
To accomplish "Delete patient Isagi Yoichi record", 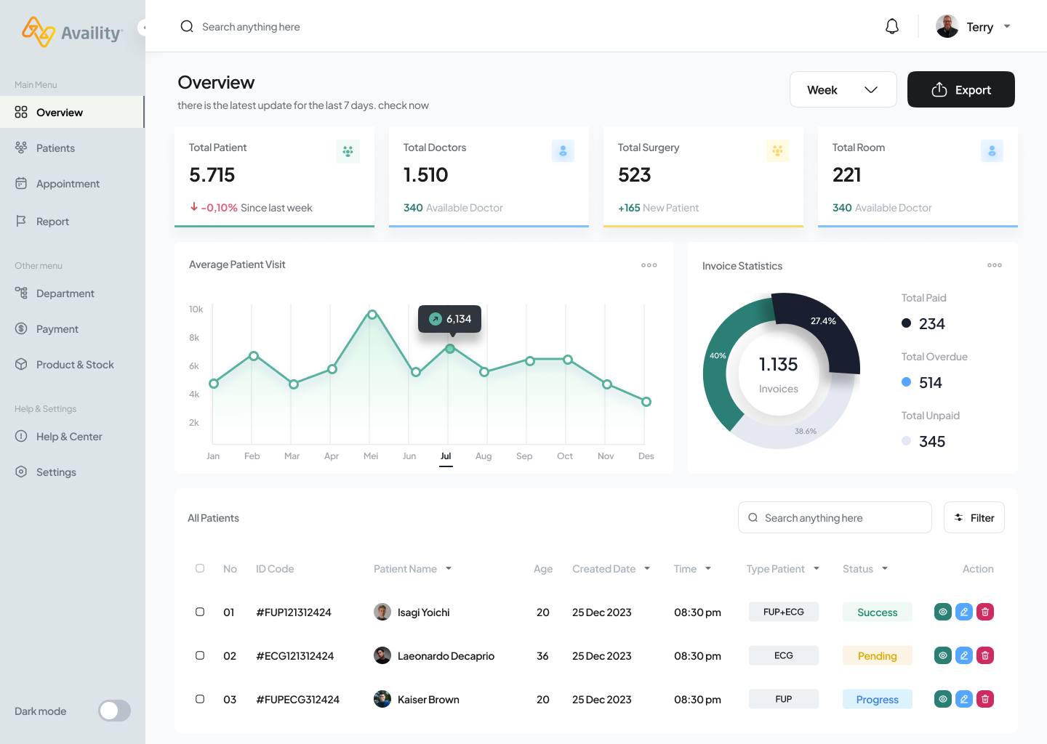I will pos(985,612).
